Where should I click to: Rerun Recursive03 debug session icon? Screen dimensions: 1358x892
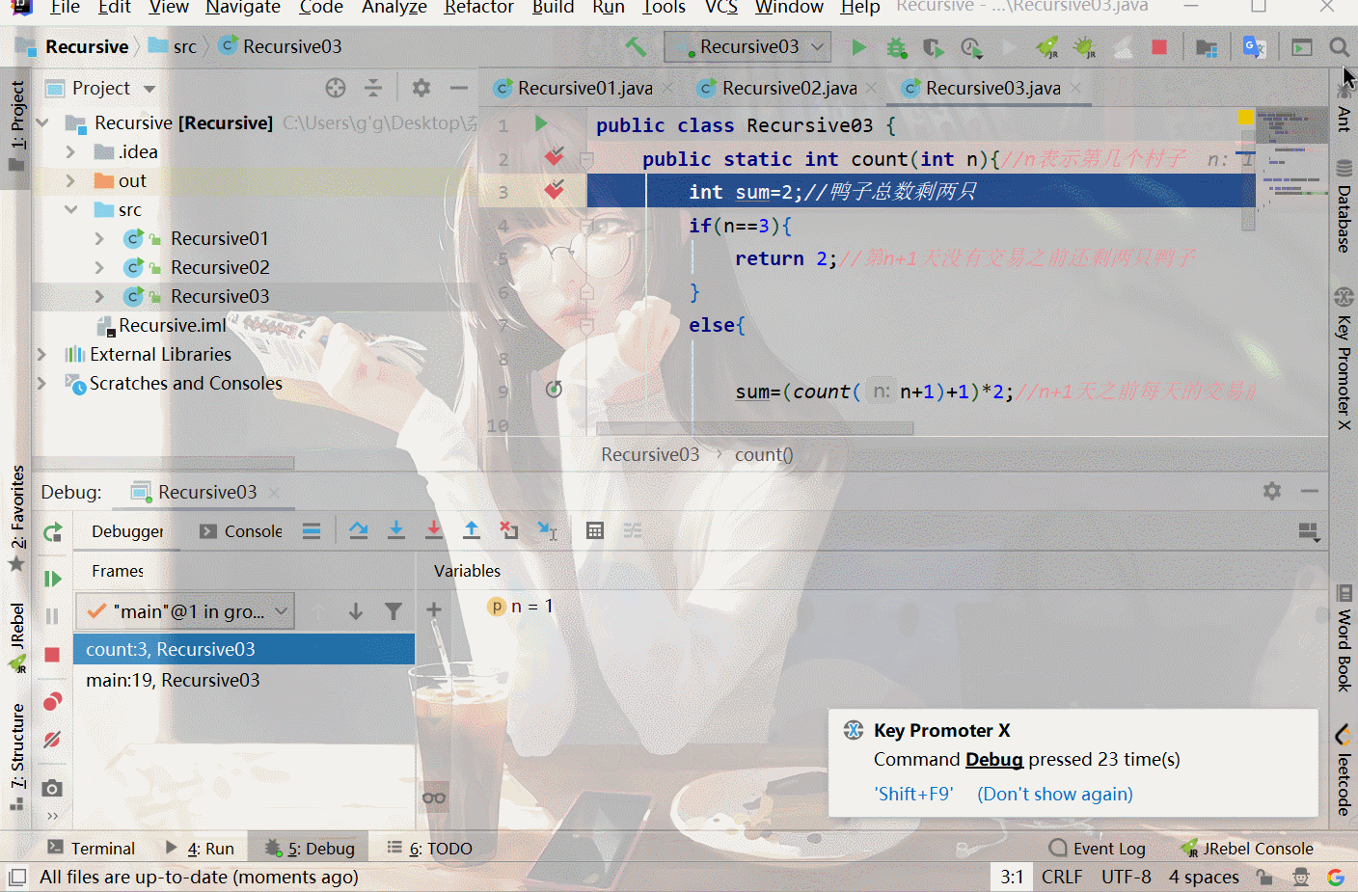pos(52,531)
